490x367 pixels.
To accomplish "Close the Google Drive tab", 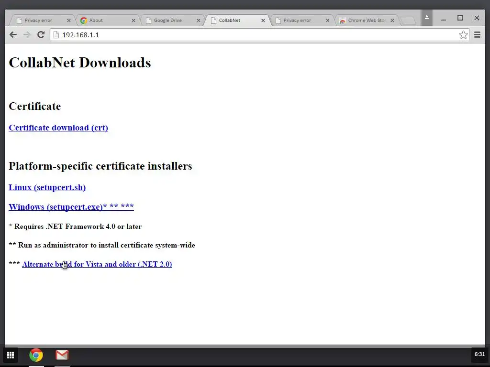I will pyautogui.click(x=199, y=20).
